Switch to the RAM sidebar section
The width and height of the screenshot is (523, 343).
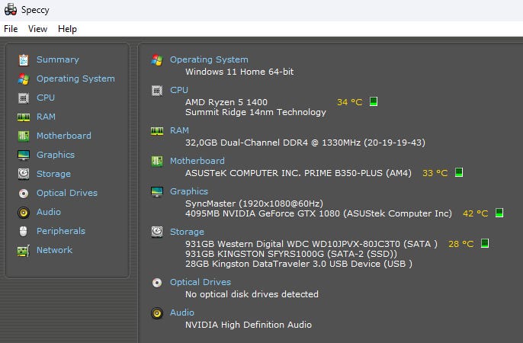[x=46, y=117]
